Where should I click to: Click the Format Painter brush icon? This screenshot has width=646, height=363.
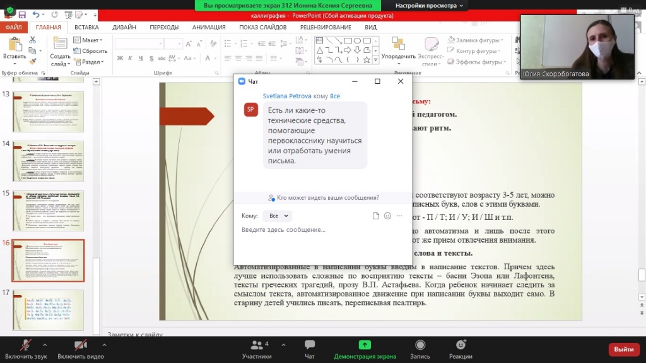[x=33, y=62]
